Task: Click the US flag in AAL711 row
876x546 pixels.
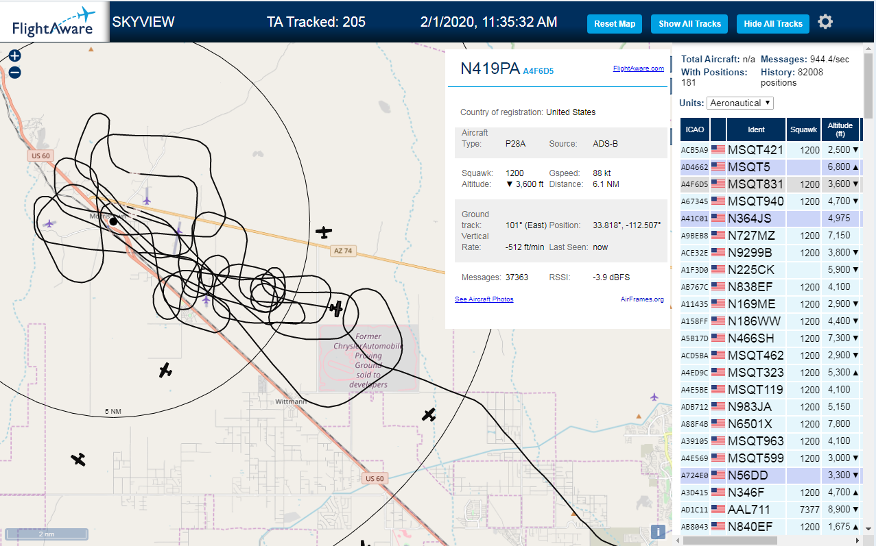Action: click(x=718, y=510)
